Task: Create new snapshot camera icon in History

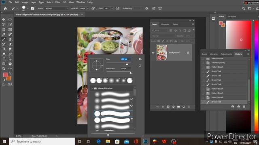Action: 239,106
